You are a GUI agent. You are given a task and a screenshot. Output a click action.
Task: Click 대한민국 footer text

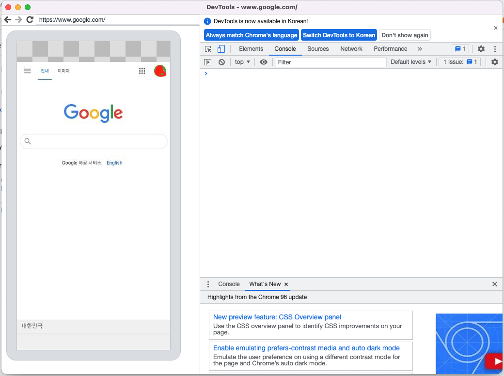pyautogui.click(x=32, y=326)
